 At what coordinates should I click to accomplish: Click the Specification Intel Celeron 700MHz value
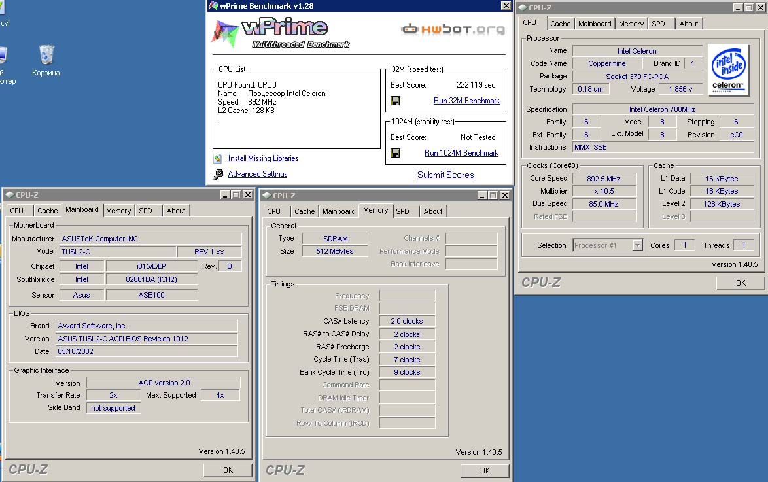[x=663, y=109]
